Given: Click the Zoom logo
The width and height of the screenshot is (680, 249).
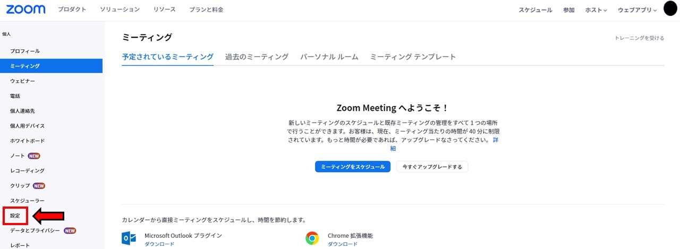Looking at the screenshot, I should point(25,10).
